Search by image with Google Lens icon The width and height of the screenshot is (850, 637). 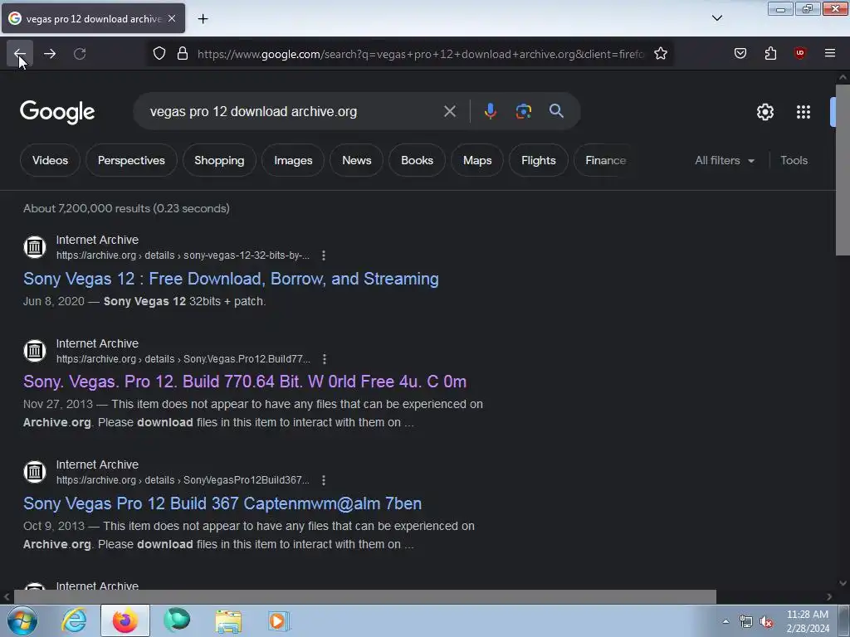[x=523, y=112]
